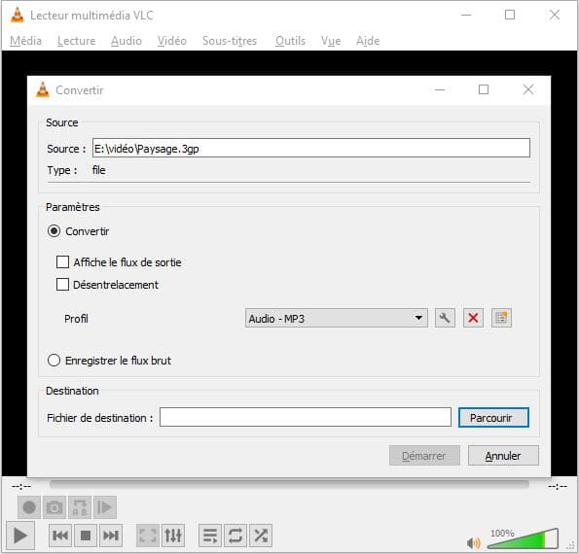Enable Affiche le flux de sortie
The width and height of the screenshot is (579, 554).
tap(62, 261)
